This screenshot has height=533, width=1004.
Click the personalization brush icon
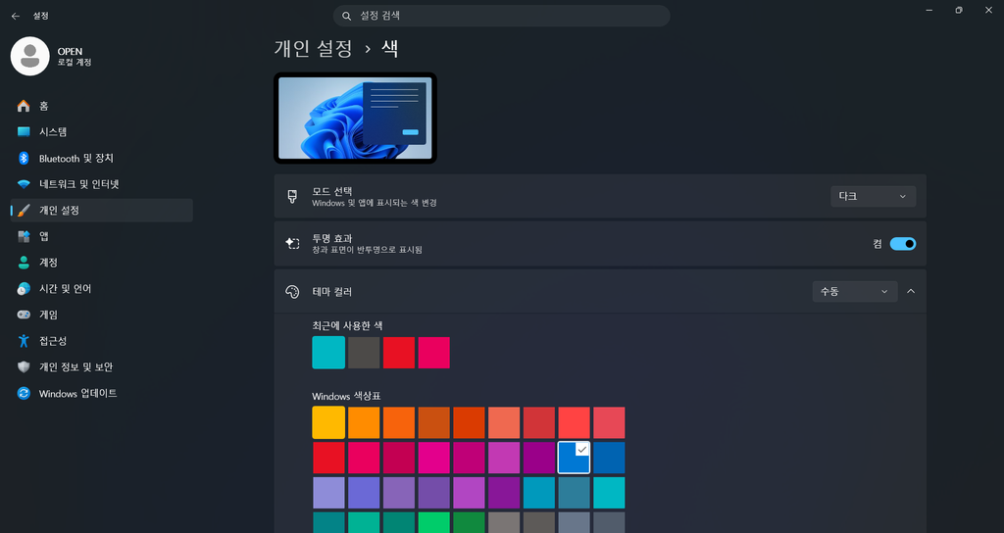[x=24, y=211]
